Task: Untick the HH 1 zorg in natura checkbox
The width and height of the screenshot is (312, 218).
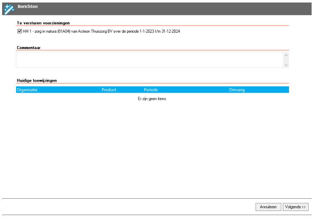Action: [x=20, y=31]
